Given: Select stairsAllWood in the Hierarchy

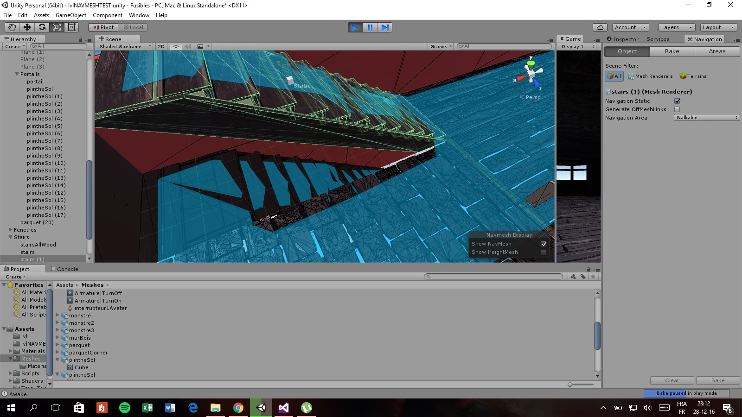Looking at the screenshot, I should tap(38, 245).
